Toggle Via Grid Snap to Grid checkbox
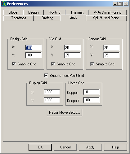The width and height of the screenshot is (130, 154). coord(53,64)
